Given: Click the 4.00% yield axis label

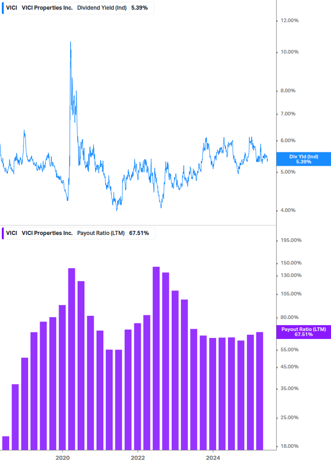Looking at the screenshot, I should (x=288, y=211).
